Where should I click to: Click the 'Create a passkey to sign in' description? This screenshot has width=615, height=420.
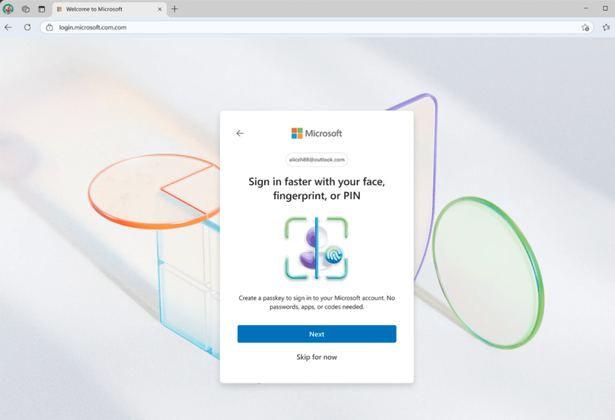point(317,302)
